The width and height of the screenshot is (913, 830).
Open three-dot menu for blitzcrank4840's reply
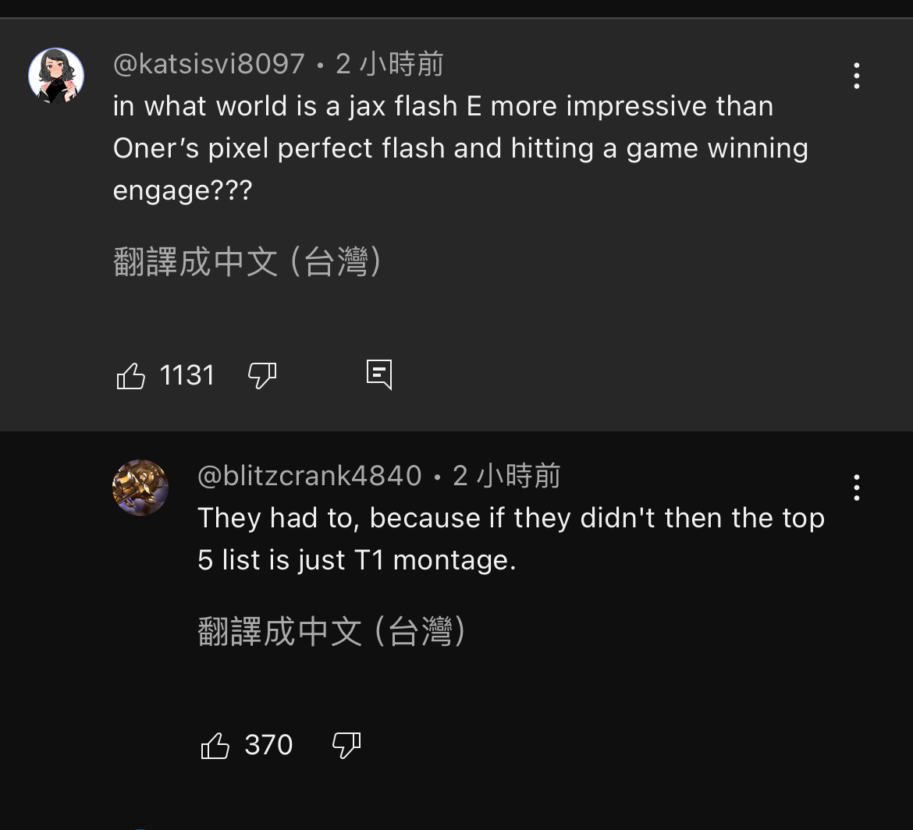(x=857, y=488)
